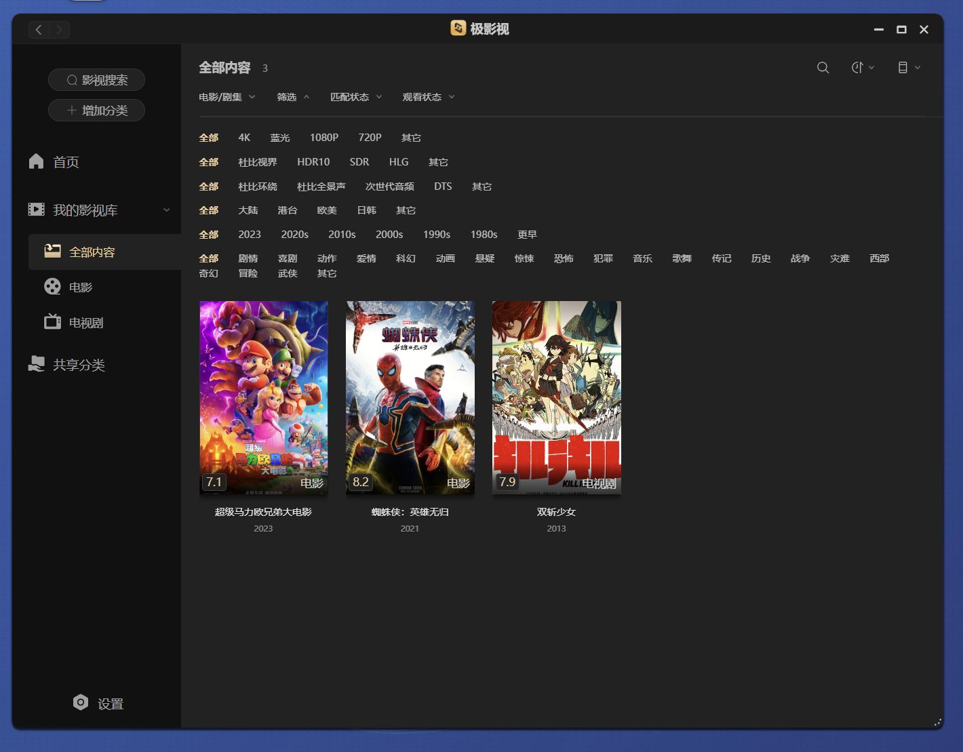Viewport: 963px width, 752px height.
Task: Click the title 蜘蛛侠：英雄无归
Action: point(410,512)
